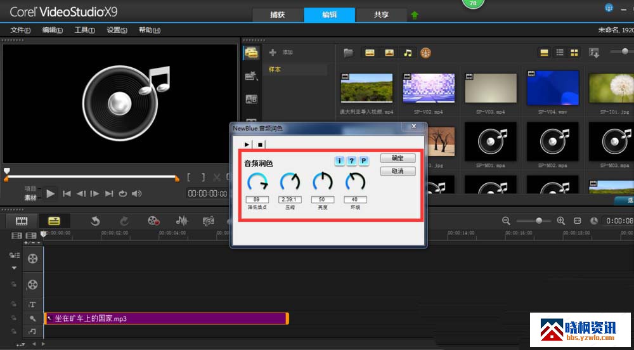The width and height of the screenshot is (634, 350).
Task: Open the Media library panel icon
Action: click(x=251, y=53)
